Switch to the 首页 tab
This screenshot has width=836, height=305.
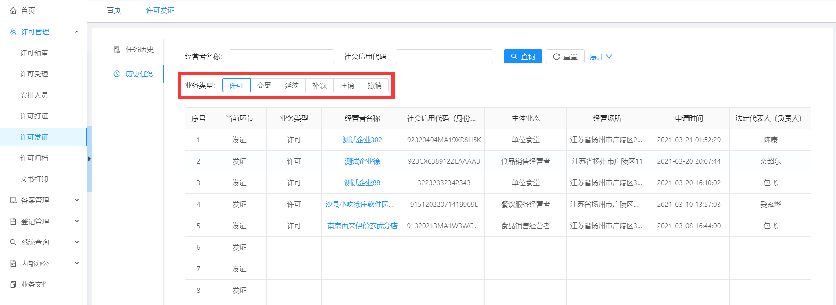coord(114,10)
